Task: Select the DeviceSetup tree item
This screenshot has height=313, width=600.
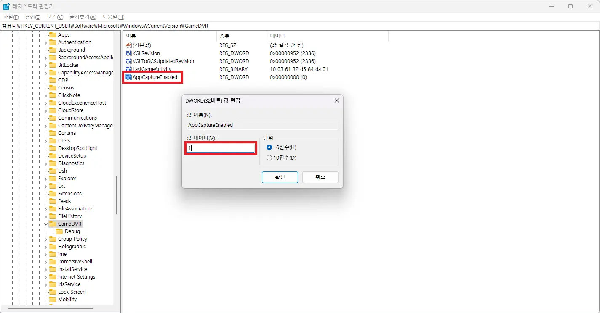Action: (72, 156)
